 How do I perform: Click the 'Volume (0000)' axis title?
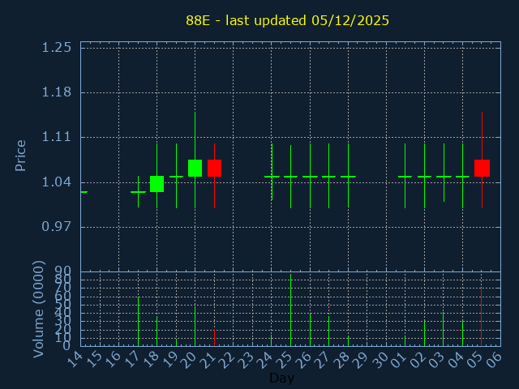(x=38, y=310)
